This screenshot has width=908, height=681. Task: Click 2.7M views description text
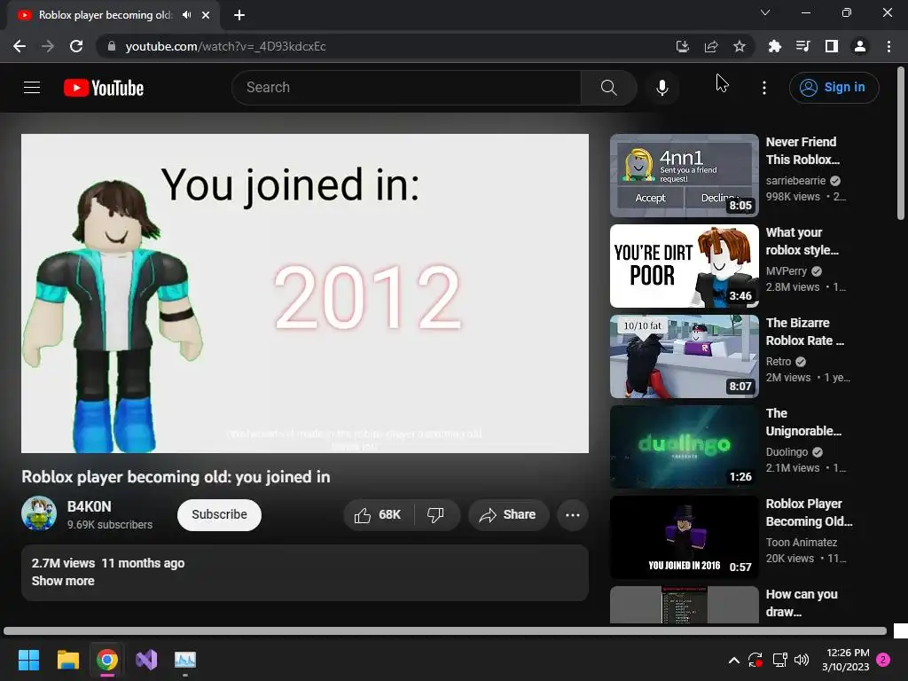(63, 563)
